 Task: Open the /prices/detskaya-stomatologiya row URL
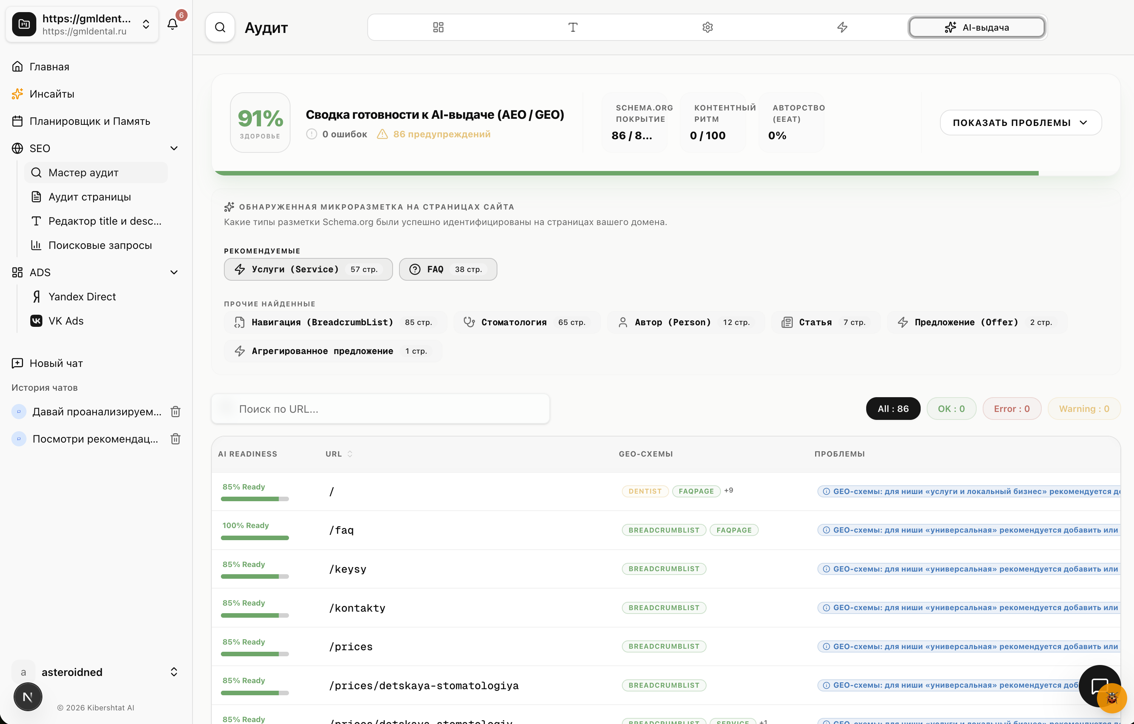coord(424,685)
